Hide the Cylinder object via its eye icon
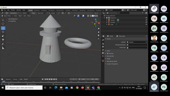 click(146, 22)
